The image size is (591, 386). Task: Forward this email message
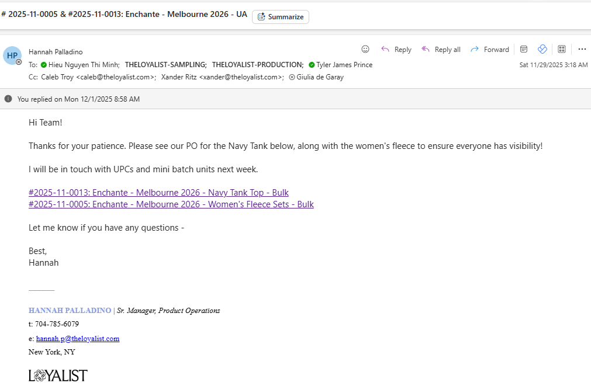490,50
